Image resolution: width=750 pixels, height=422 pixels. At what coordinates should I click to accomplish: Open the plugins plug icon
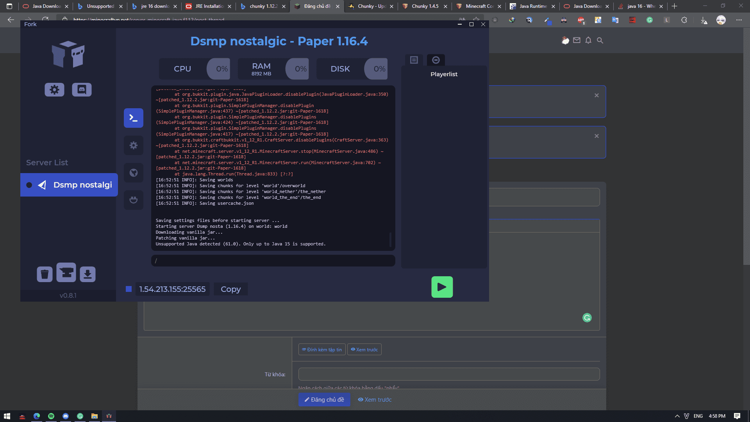(x=134, y=200)
